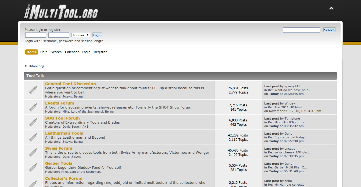Click the 'login' link in welcome text

click(39, 30)
